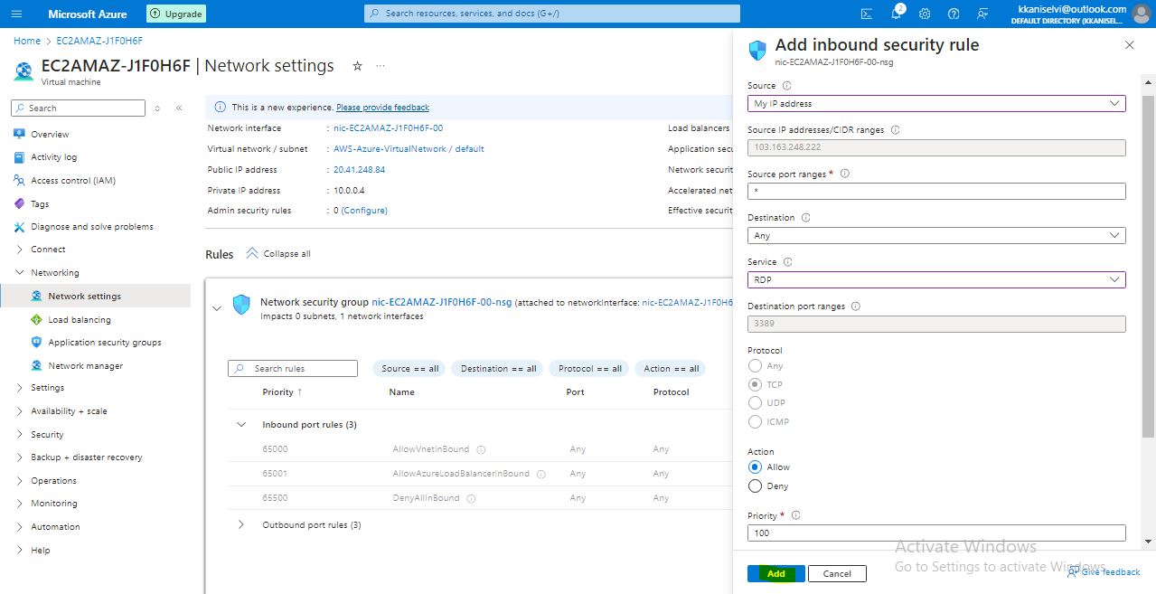The height and width of the screenshot is (594, 1156).
Task: Select Access control (IAM) menu item
Action: pyautogui.click(x=72, y=181)
